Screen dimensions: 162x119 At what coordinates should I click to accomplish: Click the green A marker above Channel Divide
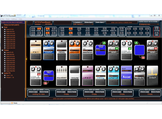(x=104, y=43)
